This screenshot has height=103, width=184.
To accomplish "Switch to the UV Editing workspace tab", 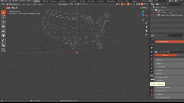I will [62, 1].
